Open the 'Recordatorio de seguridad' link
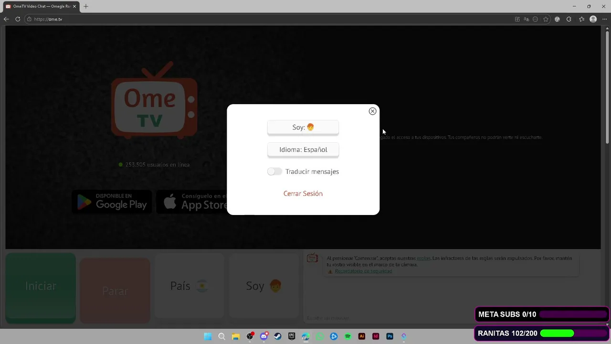The height and width of the screenshot is (344, 611). [363, 271]
